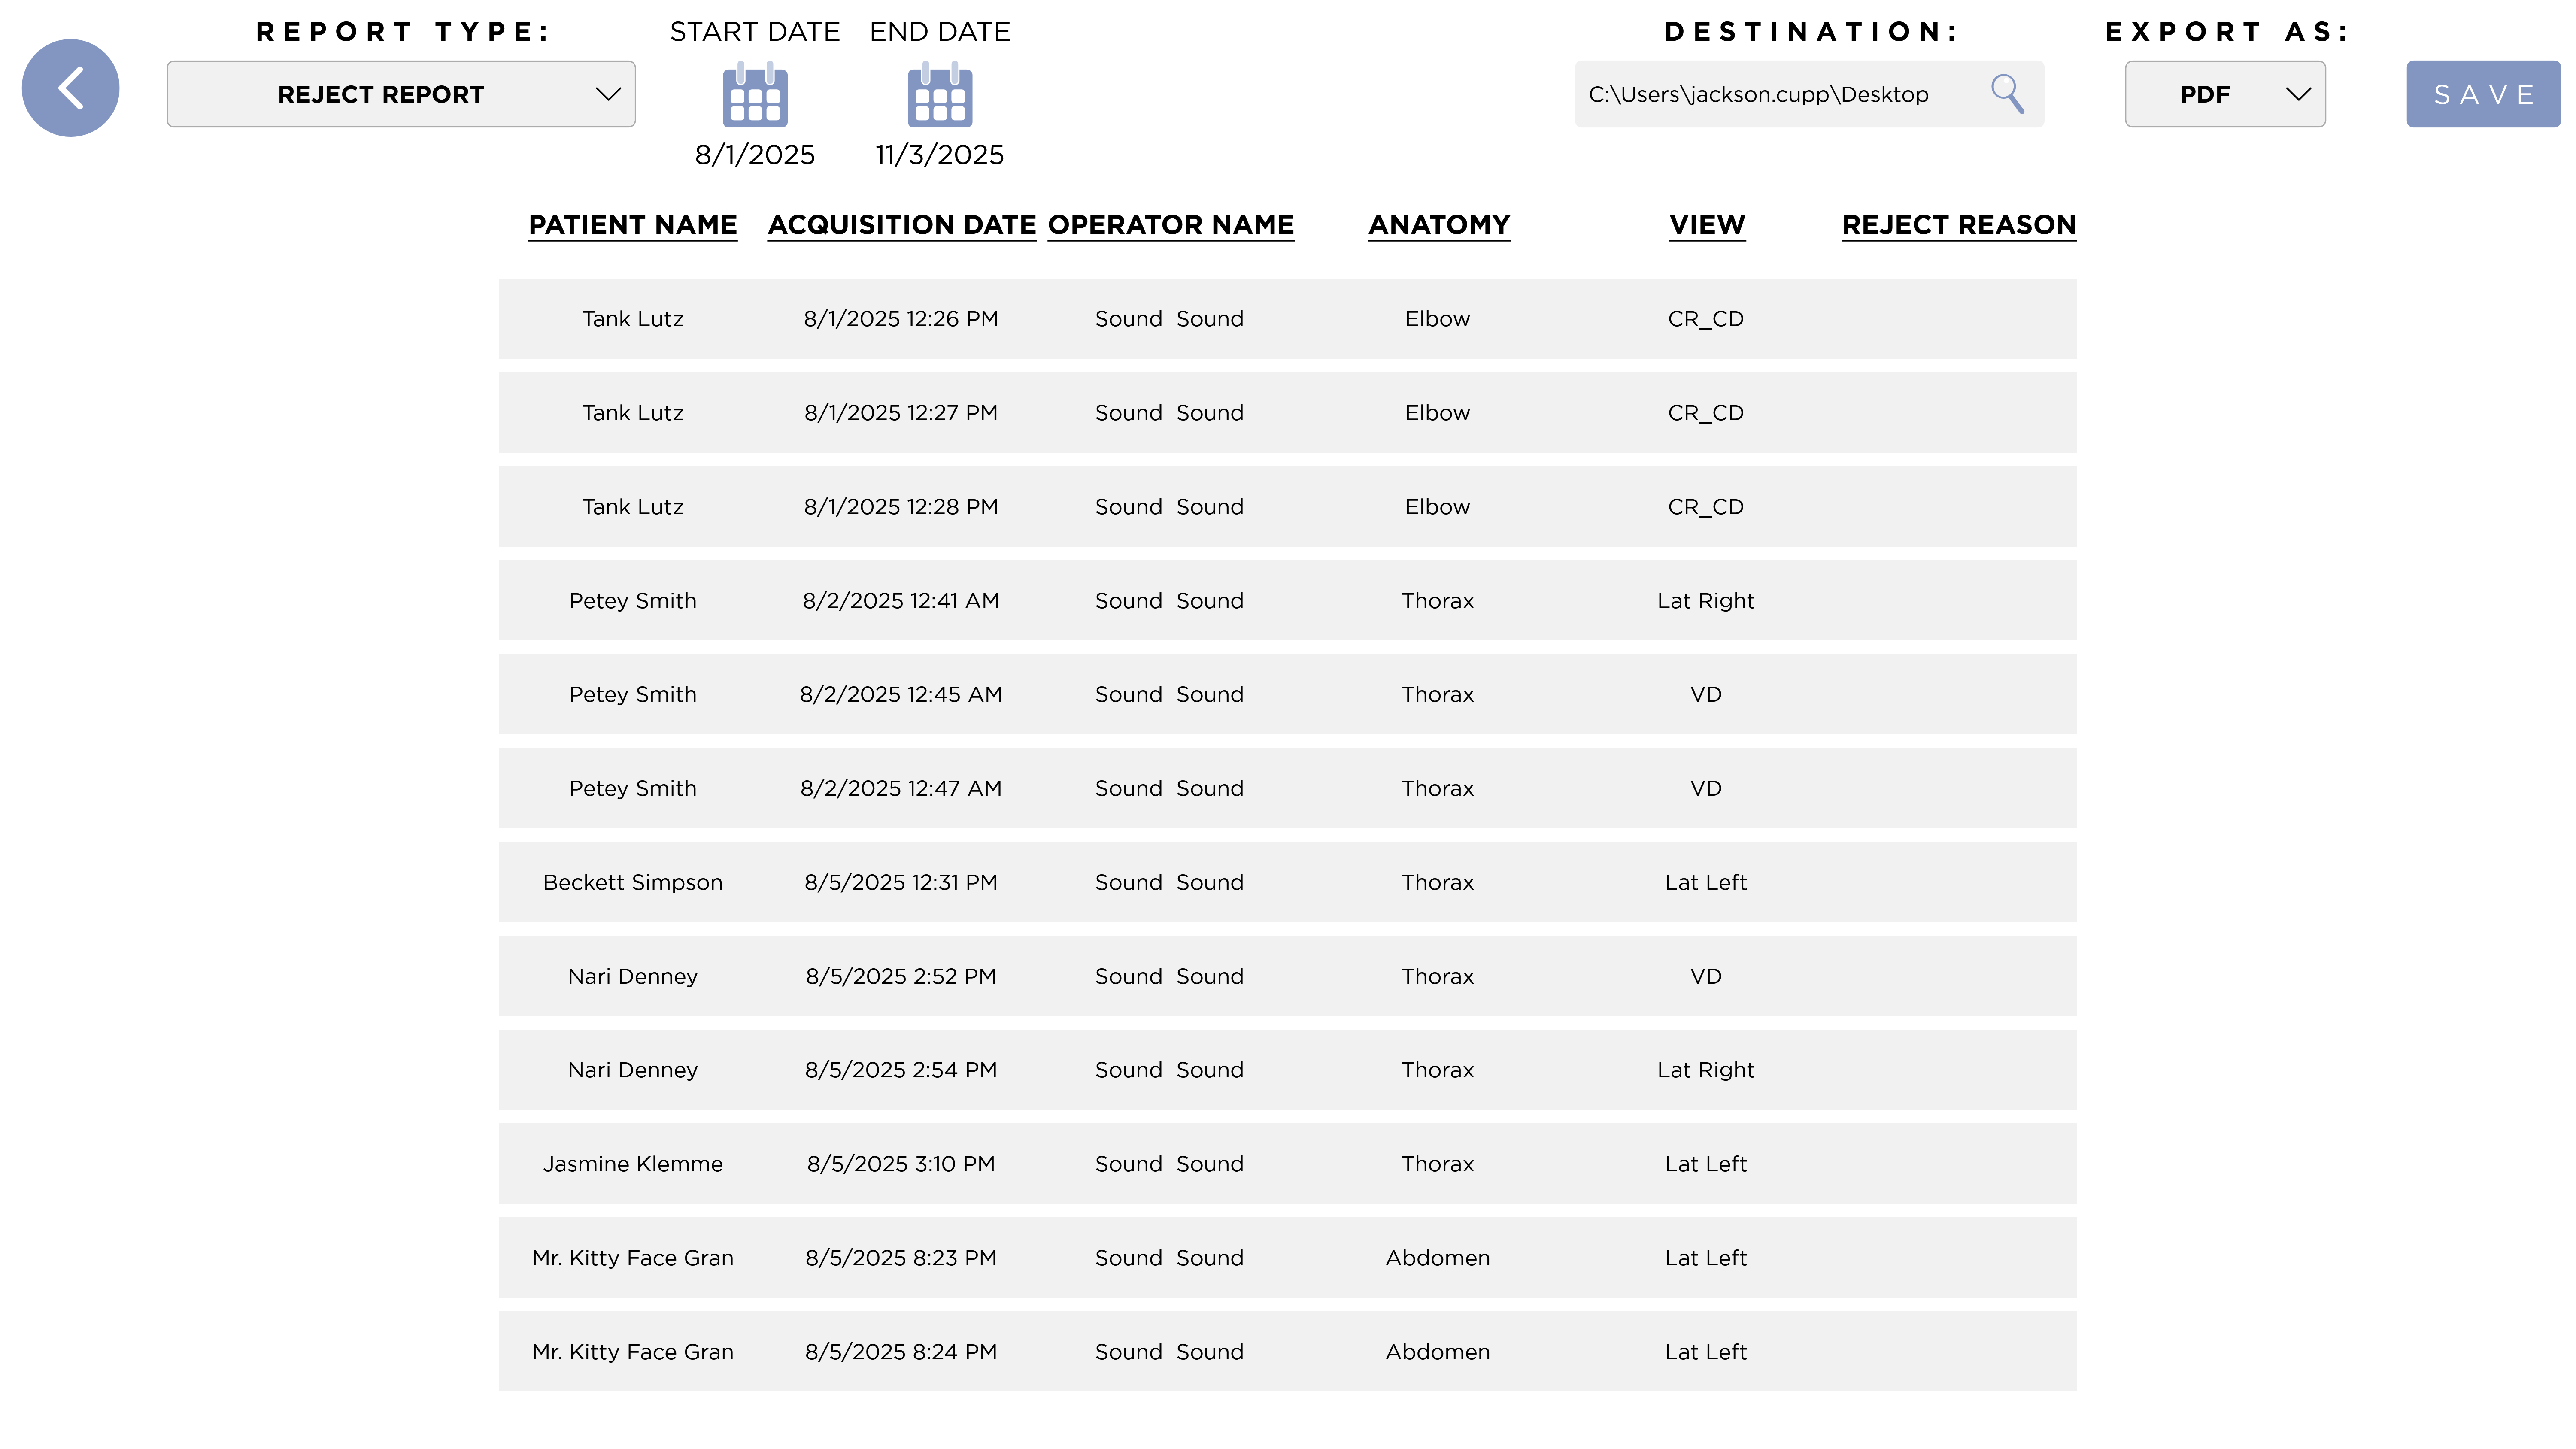Select Tank Lutz 12:26 PM row
Screen dimensions: 2576x1449
(x=1287, y=319)
